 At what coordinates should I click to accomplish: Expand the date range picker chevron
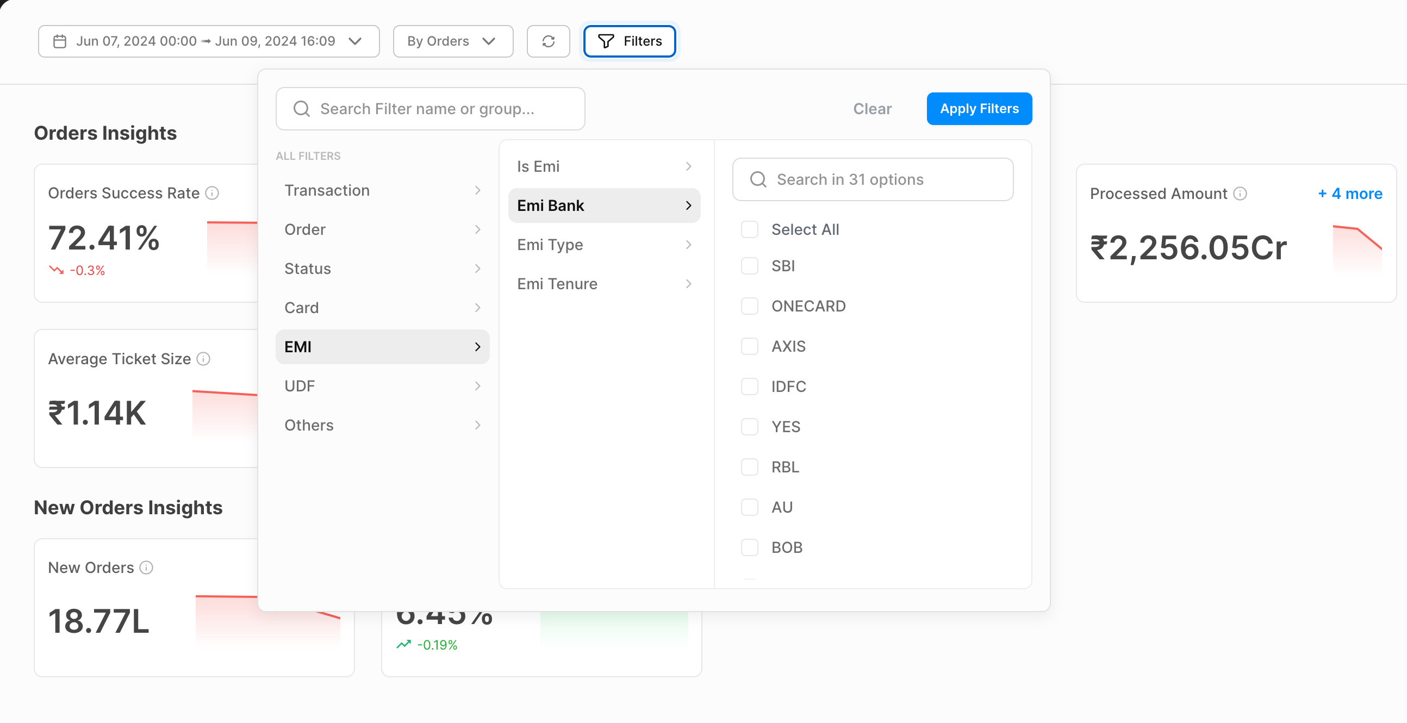[x=355, y=41]
